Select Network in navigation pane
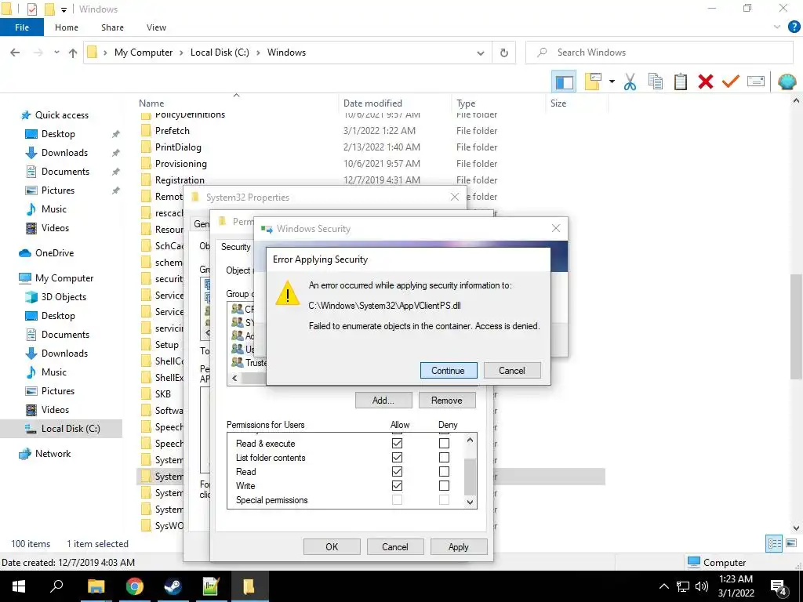Viewport: 803px width, 602px height. [x=53, y=454]
